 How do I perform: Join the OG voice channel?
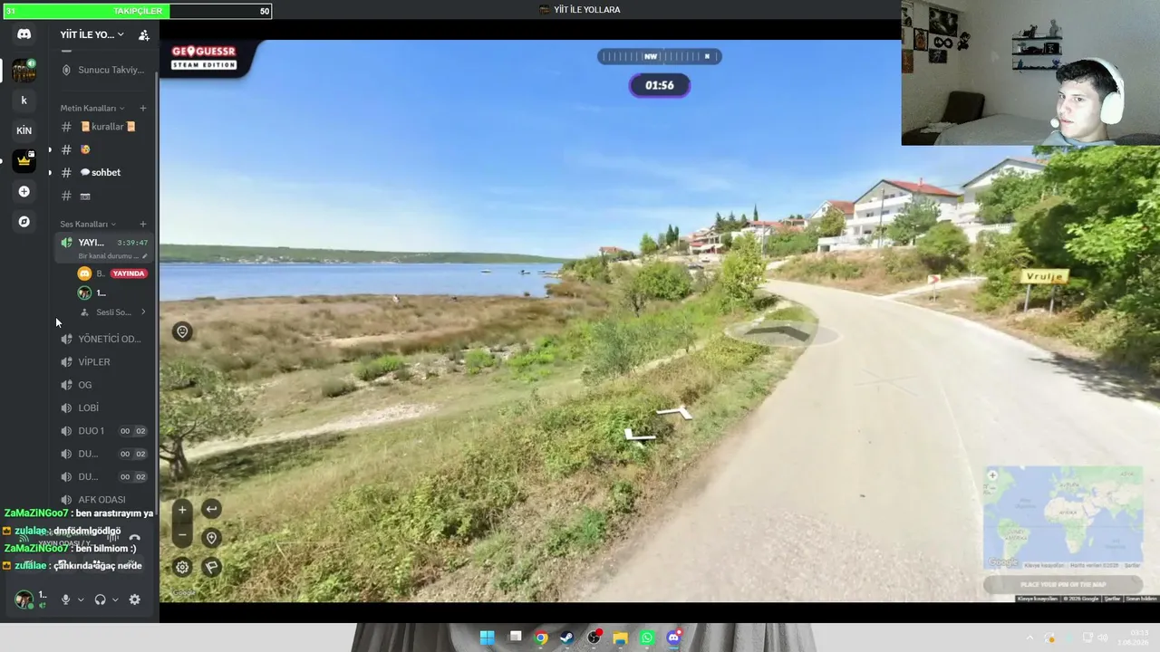(104, 385)
